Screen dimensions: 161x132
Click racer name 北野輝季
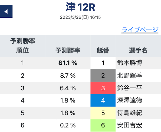[x=130, y=75]
